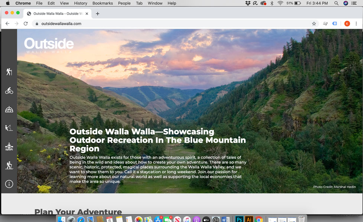363x222 pixels.
Task: Open the History menu
Action: pyautogui.click(x=80, y=3)
